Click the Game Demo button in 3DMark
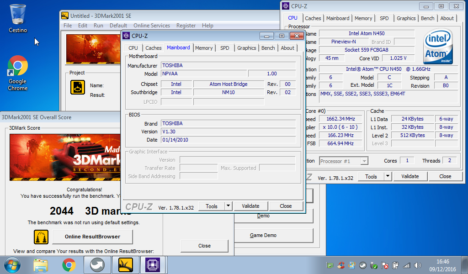 (x=274, y=235)
